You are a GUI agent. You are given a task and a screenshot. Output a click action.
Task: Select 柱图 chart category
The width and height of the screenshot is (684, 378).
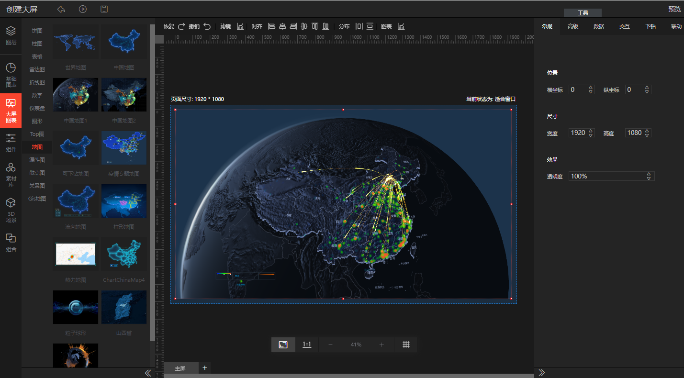tap(37, 44)
